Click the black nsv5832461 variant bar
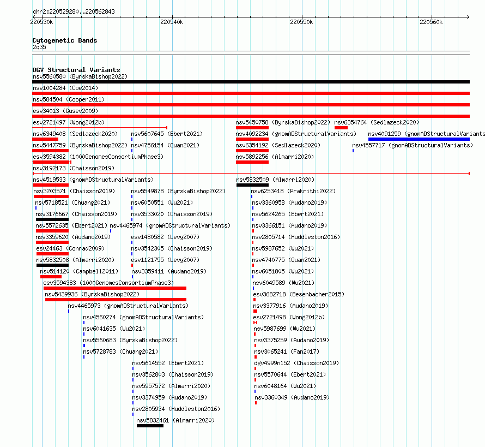The height and width of the screenshot is (447, 485). 150,426
